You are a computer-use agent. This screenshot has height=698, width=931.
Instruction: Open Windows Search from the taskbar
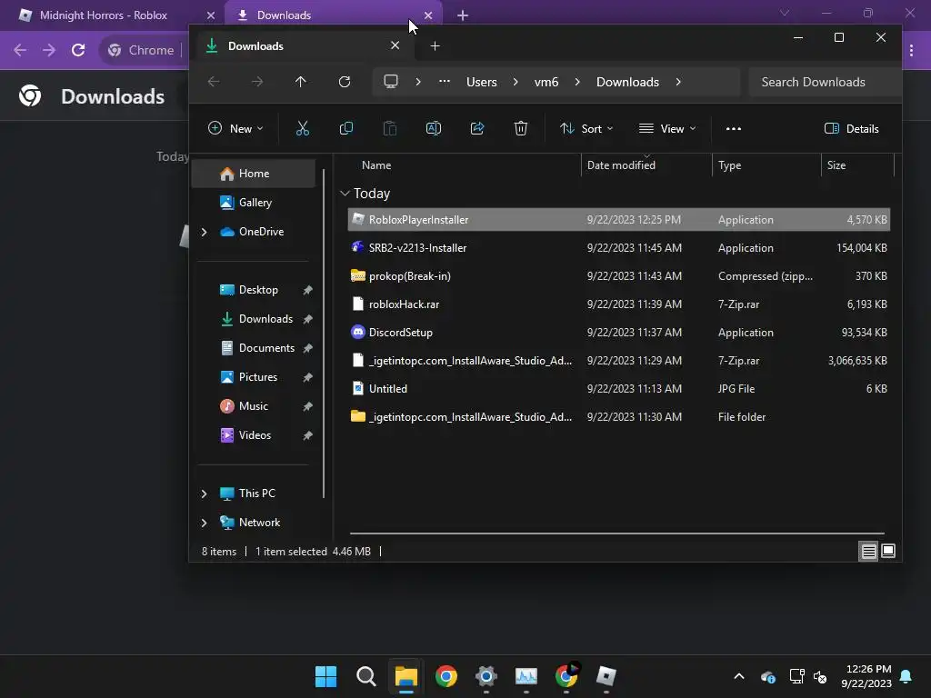coord(365,676)
